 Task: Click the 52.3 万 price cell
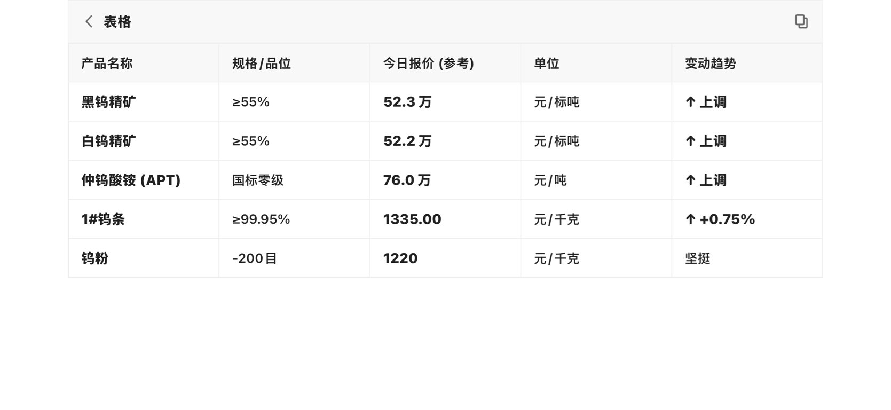tap(407, 102)
